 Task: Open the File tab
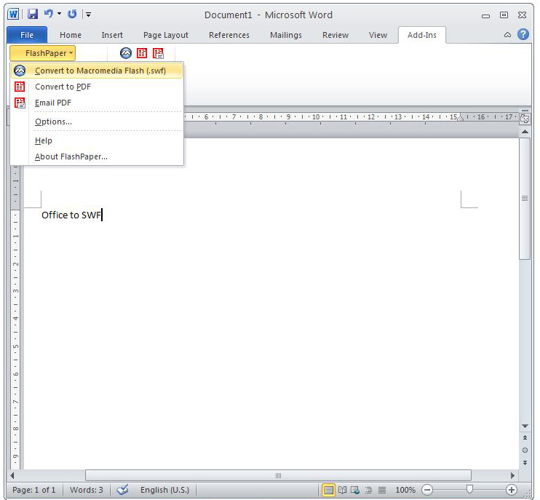[x=27, y=35]
